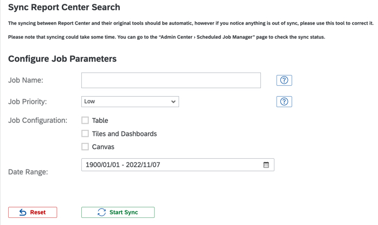Click the Sync Report Center Search heading

64,8
